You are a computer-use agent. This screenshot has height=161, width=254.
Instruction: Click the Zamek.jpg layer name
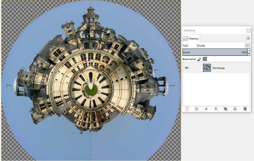[x=219, y=68]
